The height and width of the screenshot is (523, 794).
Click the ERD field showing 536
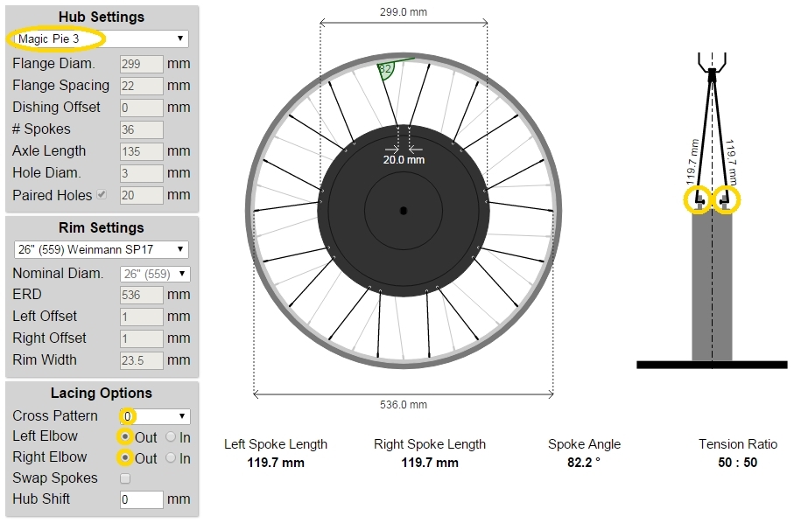point(141,295)
